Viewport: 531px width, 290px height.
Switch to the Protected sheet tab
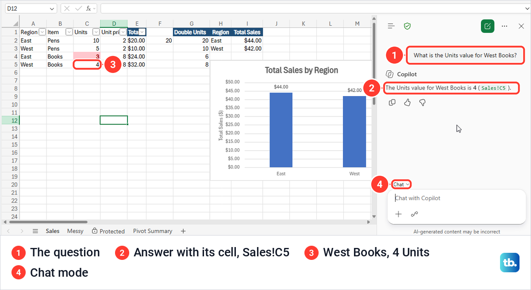108,231
